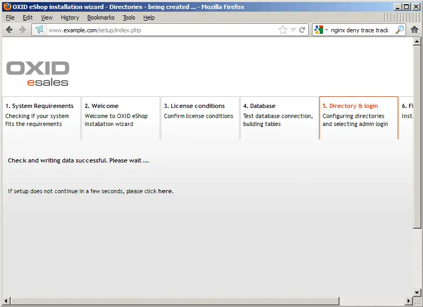Click the vertical scrollbar thumb
The height and width of the screenshot is (307, 423).
coord(417,137)
